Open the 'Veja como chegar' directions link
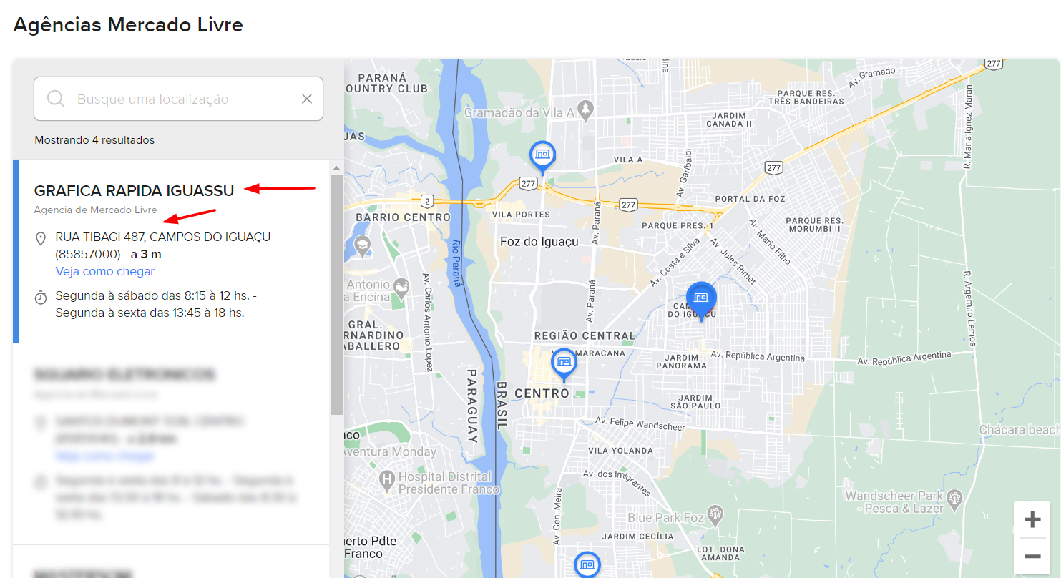1061x578 pixels. click(x=105, y=271)
